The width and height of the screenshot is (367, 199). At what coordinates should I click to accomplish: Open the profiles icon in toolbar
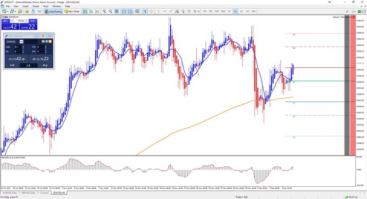(x=12, y=11)
